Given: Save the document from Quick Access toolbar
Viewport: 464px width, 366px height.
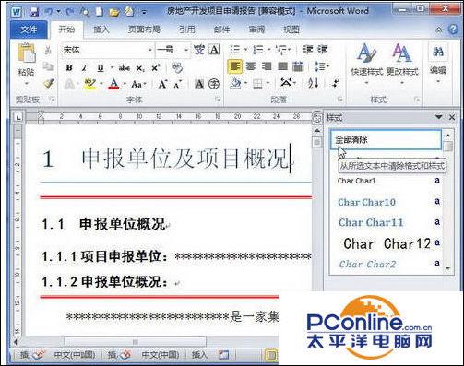Looking at the screenshot, I should click(34, 12).
